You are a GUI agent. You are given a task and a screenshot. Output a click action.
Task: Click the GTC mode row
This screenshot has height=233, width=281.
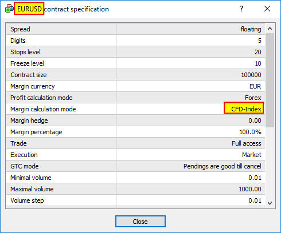coord(135,166)
